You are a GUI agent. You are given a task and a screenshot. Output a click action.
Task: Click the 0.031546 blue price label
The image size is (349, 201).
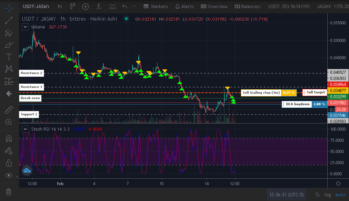pos(338,115)
